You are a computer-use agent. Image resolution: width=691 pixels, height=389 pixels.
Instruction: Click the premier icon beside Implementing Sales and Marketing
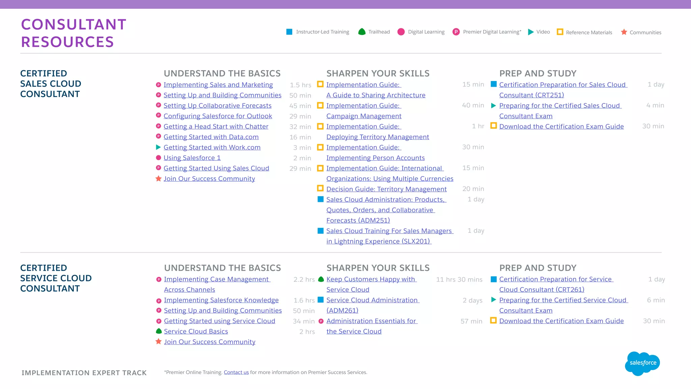(158, 85)
